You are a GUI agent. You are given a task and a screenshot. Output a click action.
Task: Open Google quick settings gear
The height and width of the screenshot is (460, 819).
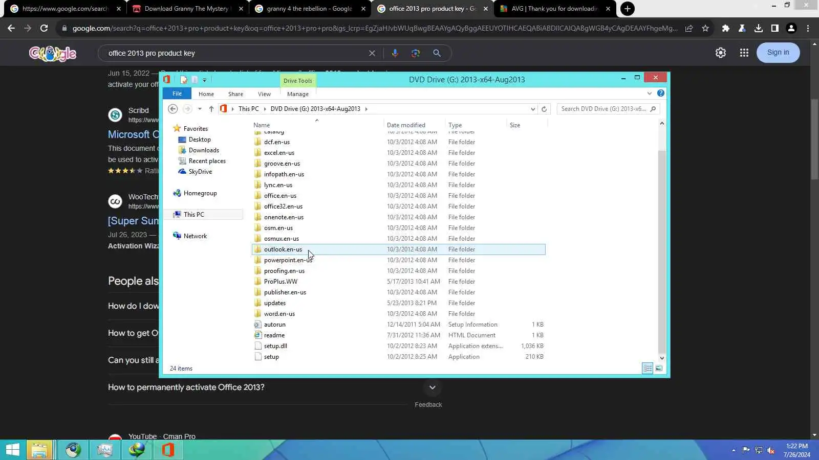coord(721,53)
